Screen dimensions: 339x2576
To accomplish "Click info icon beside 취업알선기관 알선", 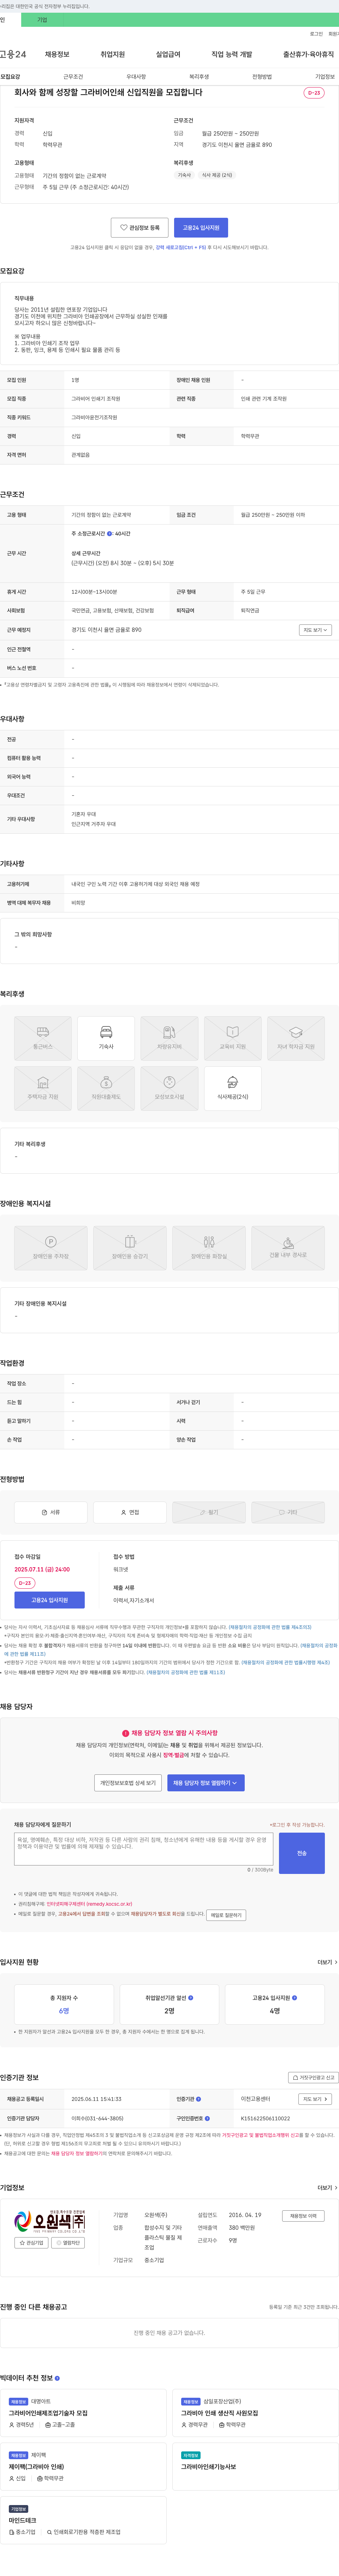I will coord(191,1997).
